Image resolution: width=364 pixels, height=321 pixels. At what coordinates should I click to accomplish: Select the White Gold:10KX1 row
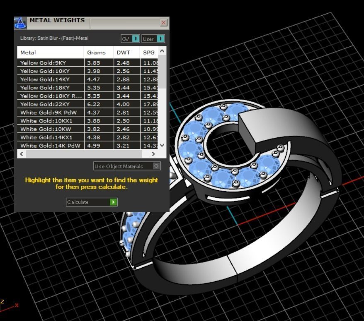88,121
